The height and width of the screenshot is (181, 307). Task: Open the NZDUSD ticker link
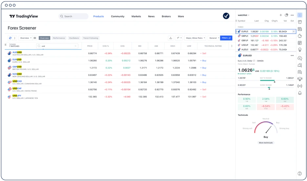[x=17, y=74]
